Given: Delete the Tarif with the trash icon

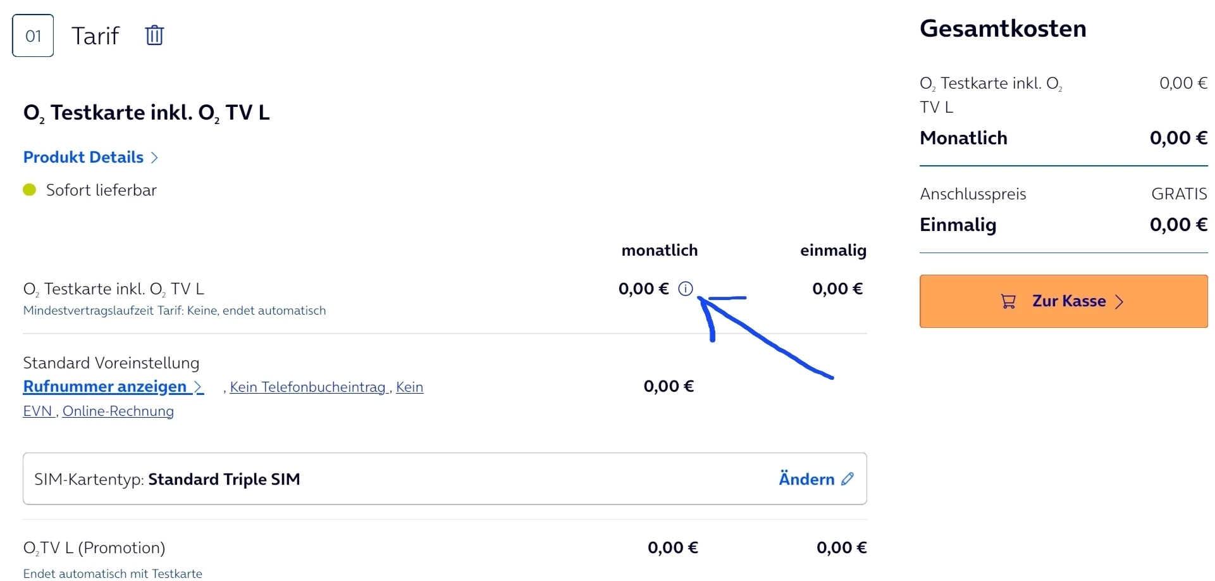Looking at the screenshot, I should tap(154, 35).
